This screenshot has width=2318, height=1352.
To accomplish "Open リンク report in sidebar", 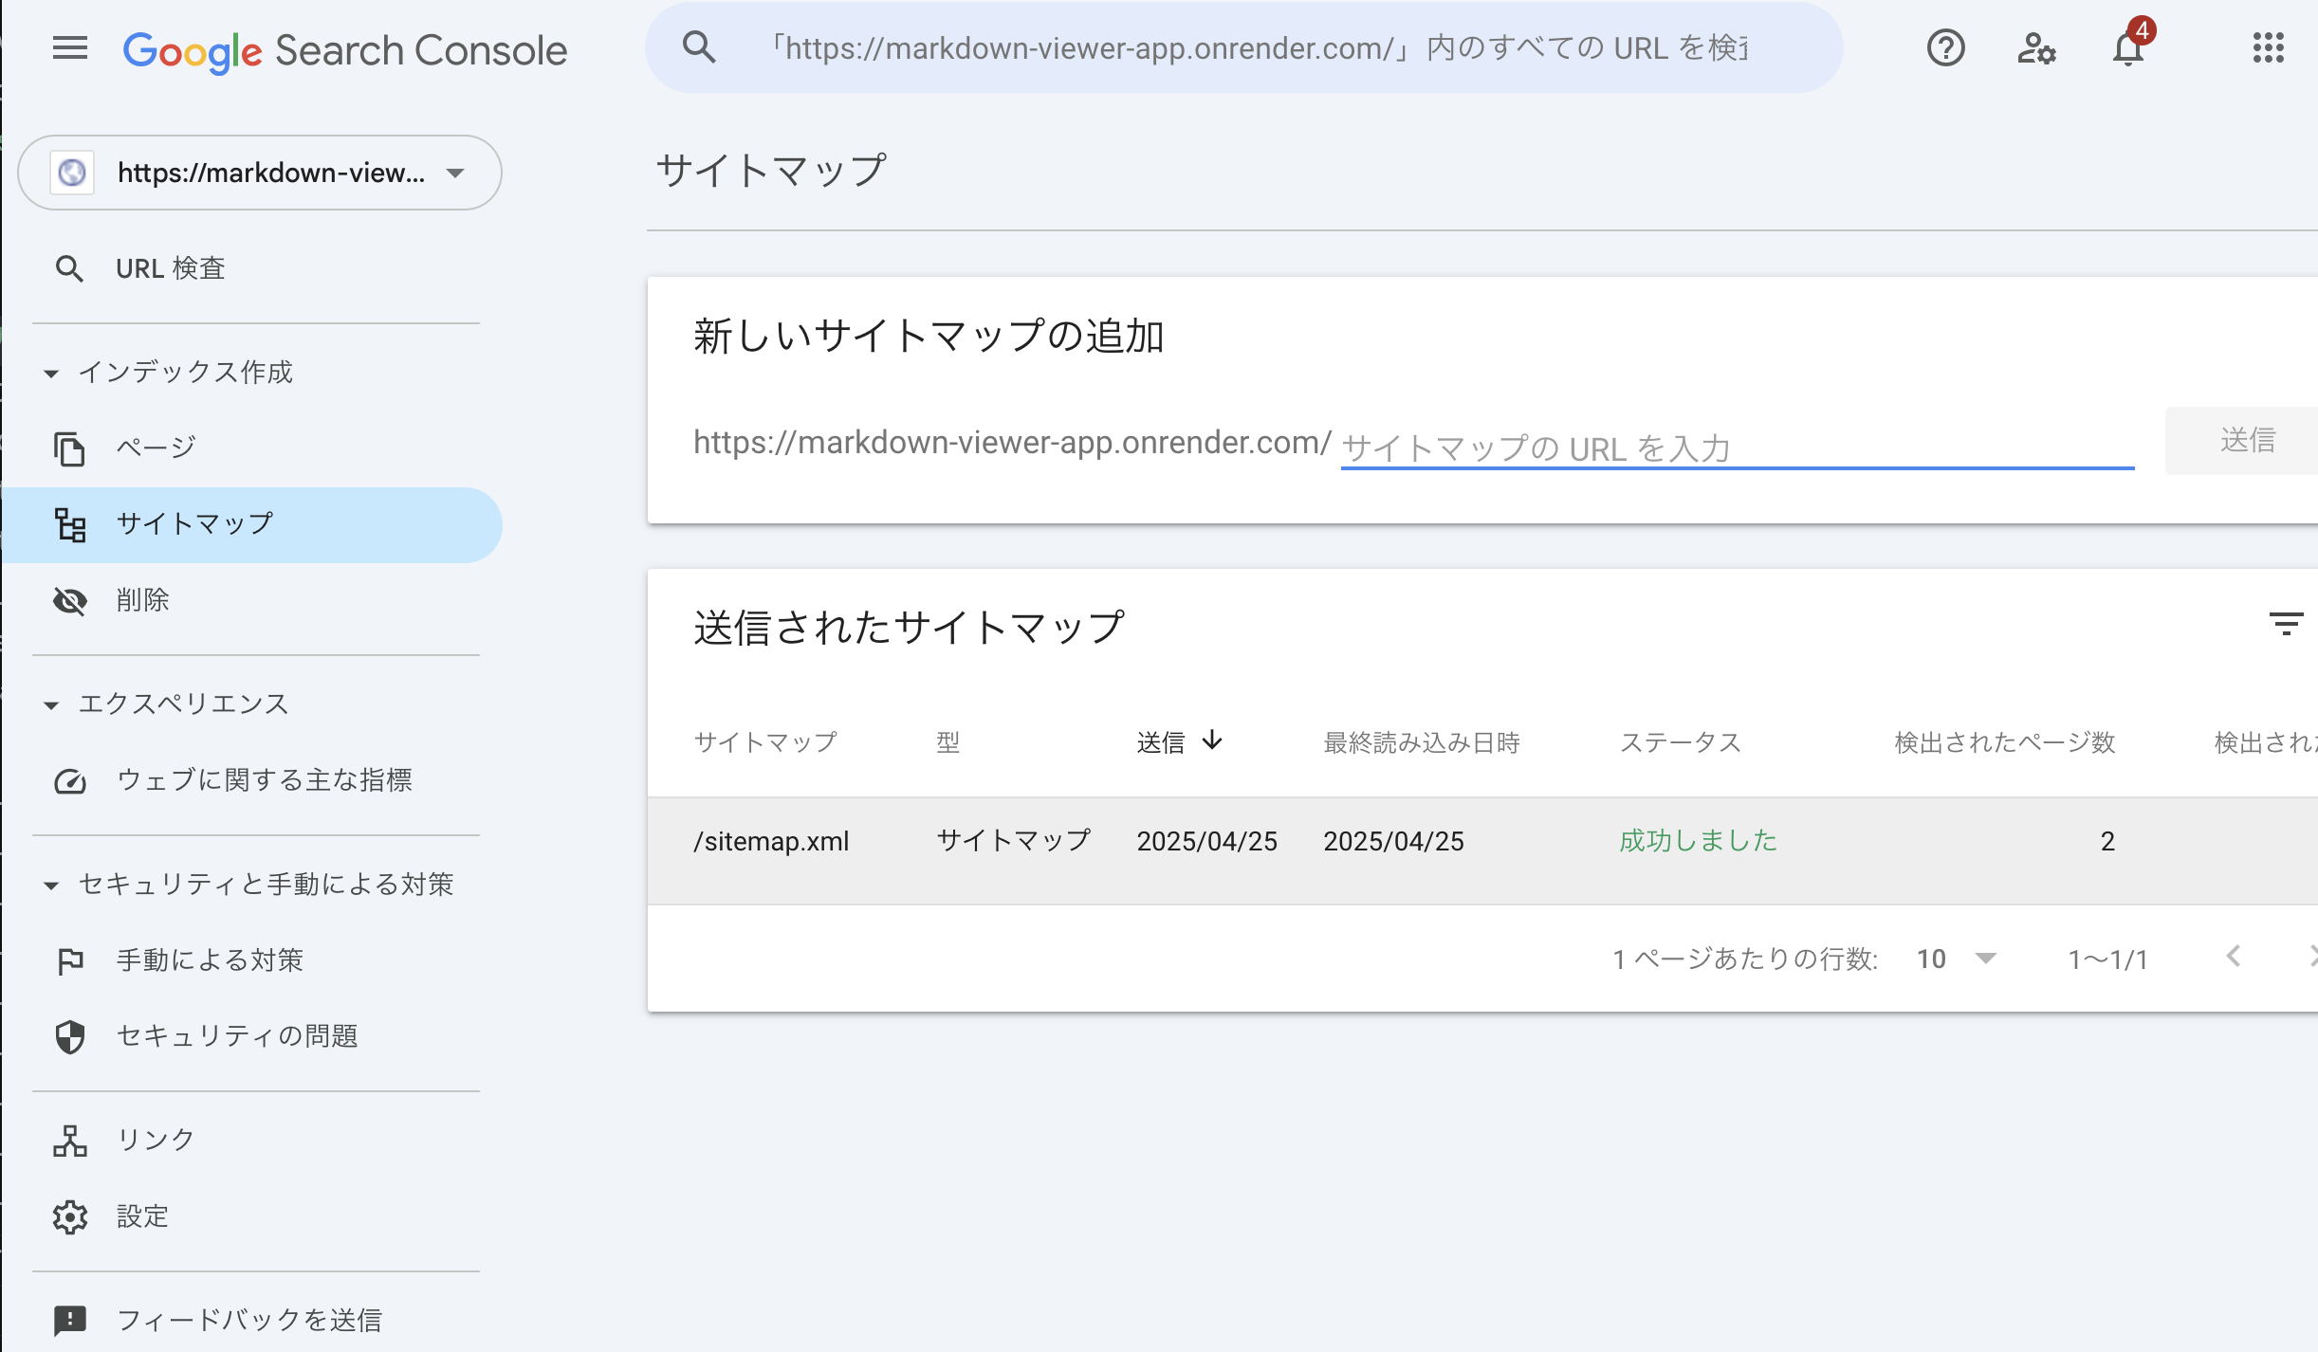I will [x=252, y=1141].
